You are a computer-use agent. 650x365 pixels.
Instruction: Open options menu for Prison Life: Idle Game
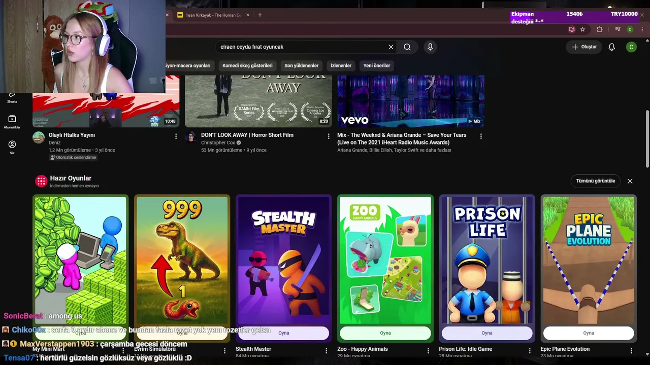pos(529,350)
